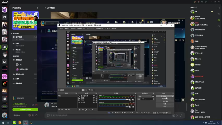222x125 pixels.
Task: Open the '娇' server icon in sidebar
Action: point(4,99)
